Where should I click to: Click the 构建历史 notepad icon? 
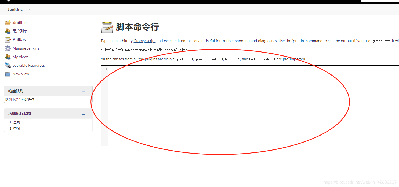click(x=8, y=40)
